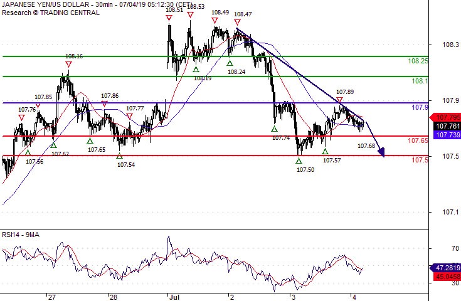461x301 pixels.
Task: Click the blue 47.2819 RSI value tag
Action: (445, 268)
